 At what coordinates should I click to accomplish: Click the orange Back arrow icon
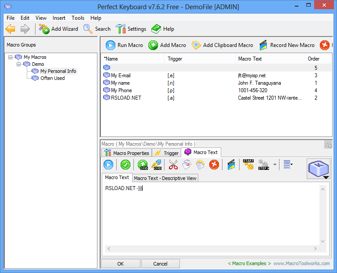point(10,29)
